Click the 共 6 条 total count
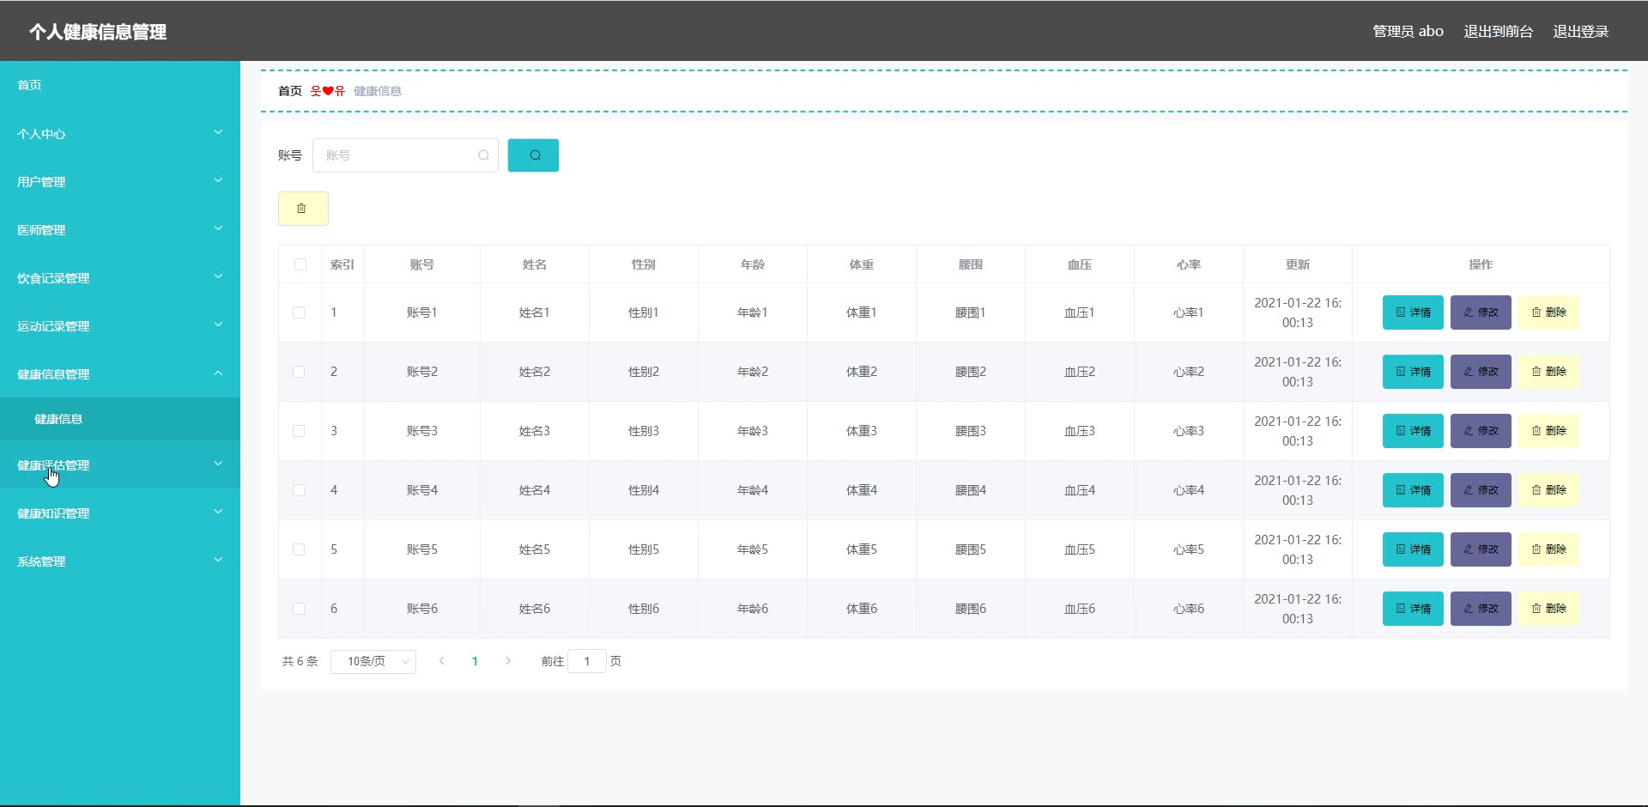The height and width of the screenshot is (807, 1648). click(x=300, y=661)
